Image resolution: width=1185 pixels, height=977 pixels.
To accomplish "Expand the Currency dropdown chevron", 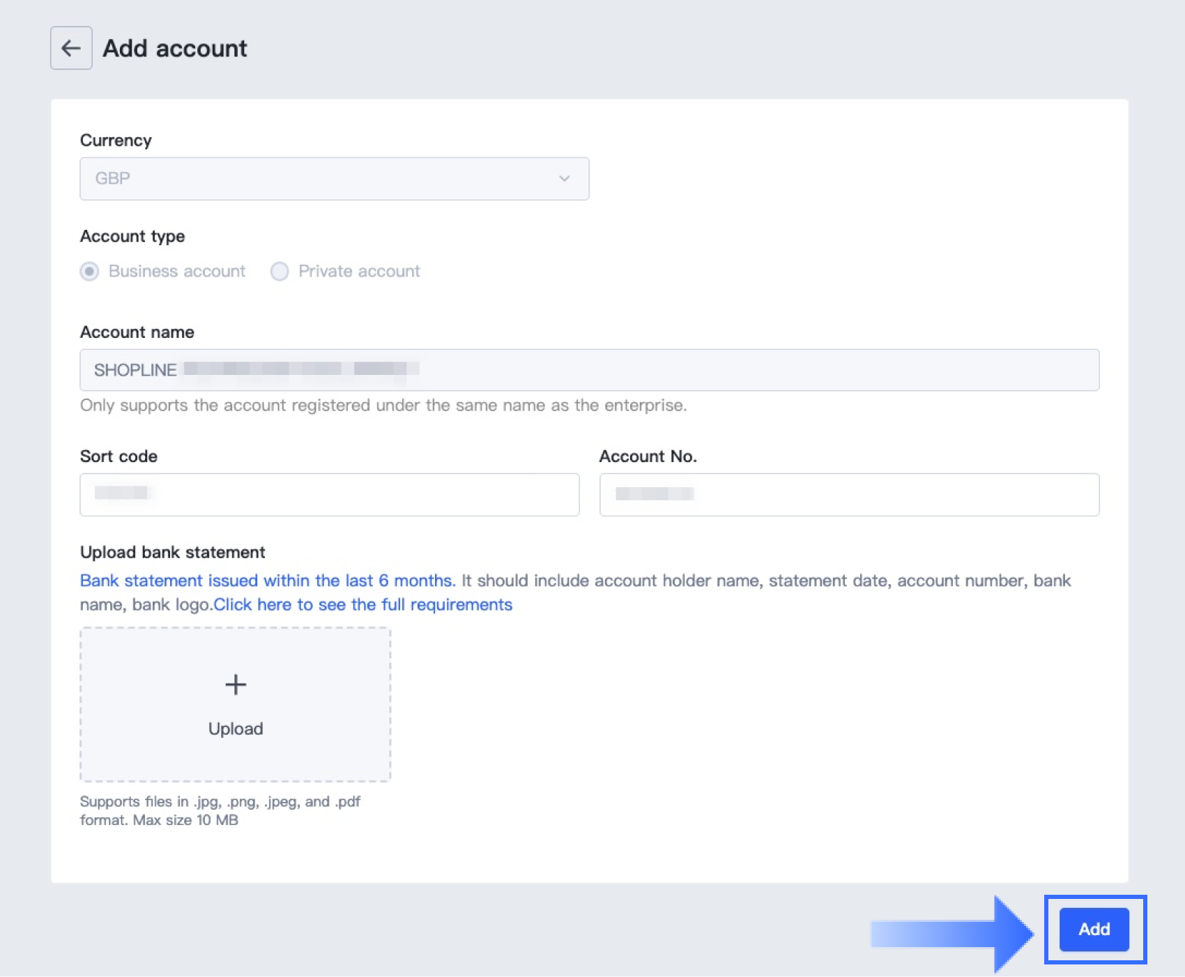I will [564, 178].
